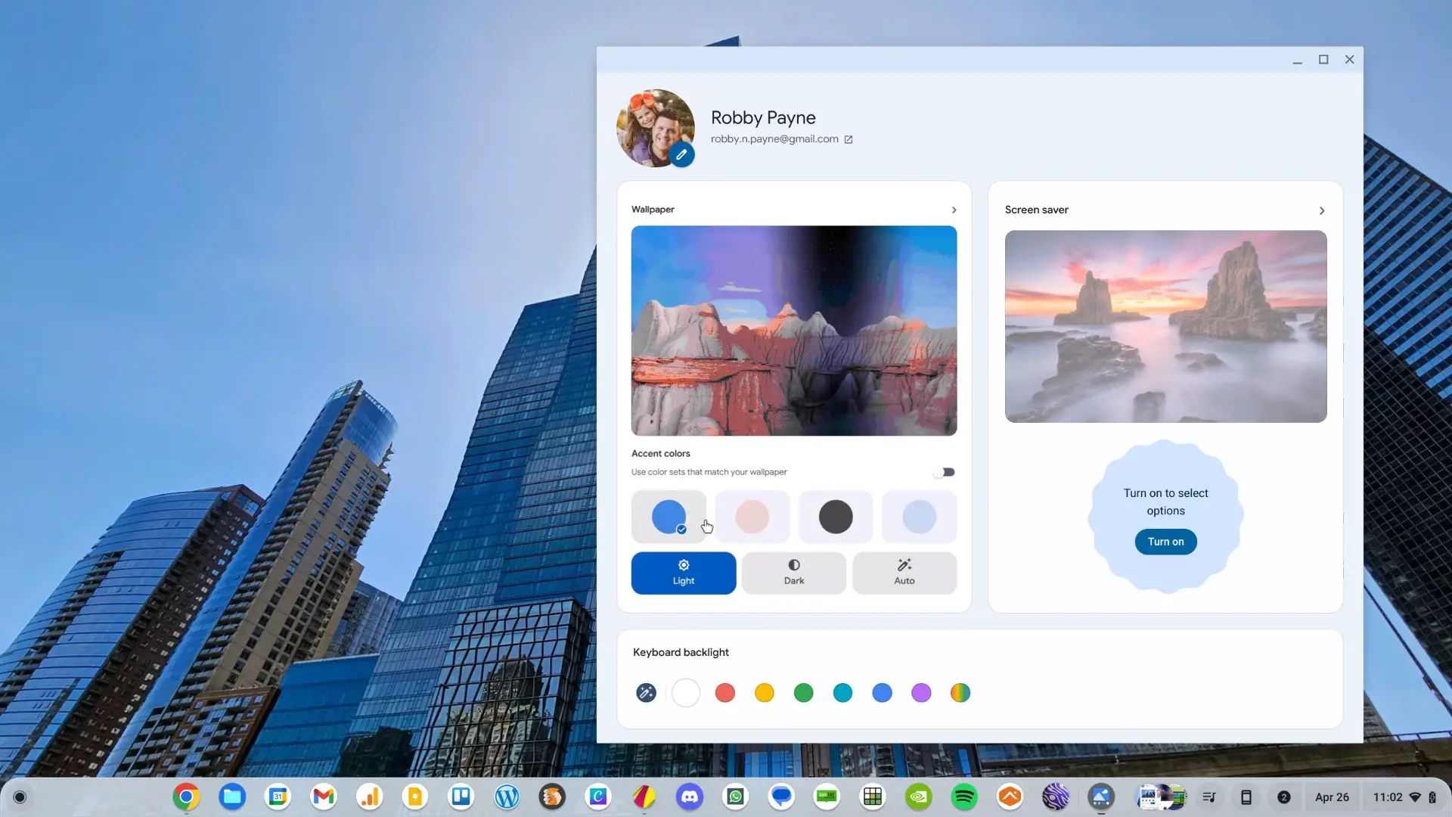This screenshot has width=1452, height=817.
Task: Select the pink accent color option
Action: click(752, 516)
